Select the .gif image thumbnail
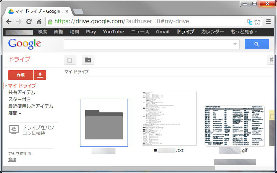Image resolution: width=277 pixels, height=173 pixels. (x=234, y=126)
